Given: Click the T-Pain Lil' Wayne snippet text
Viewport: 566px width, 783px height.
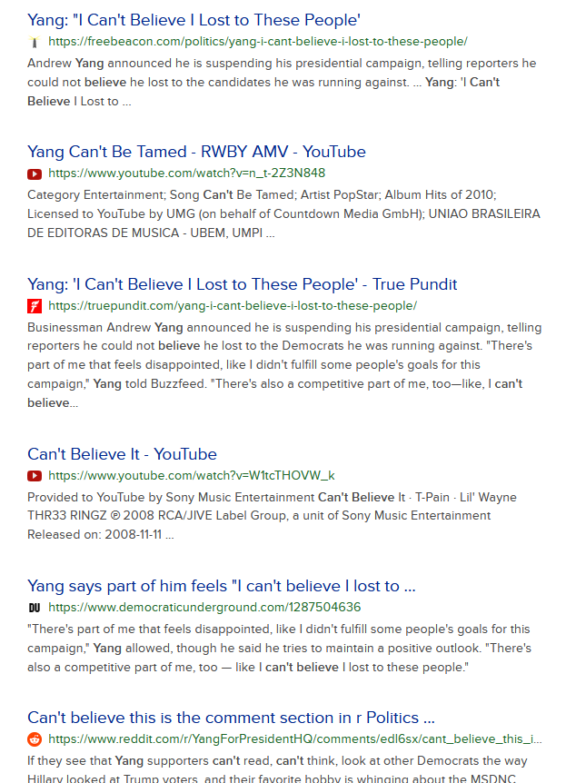Looking at the screenshot, I should (272, 516).
